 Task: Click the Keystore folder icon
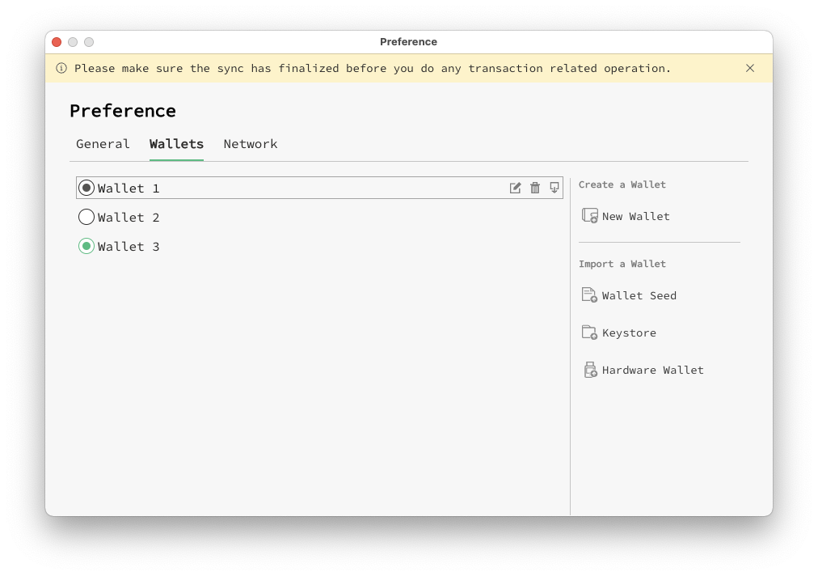point(588,332)
